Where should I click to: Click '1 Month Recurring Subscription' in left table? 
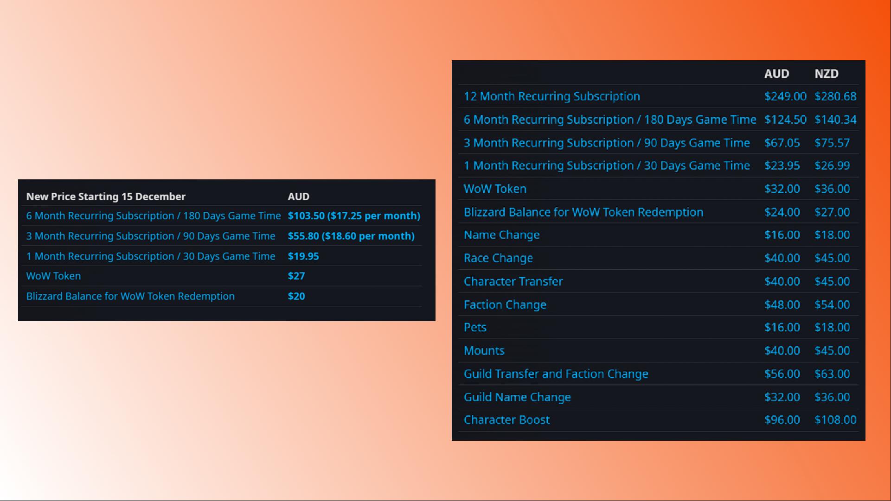151,256
